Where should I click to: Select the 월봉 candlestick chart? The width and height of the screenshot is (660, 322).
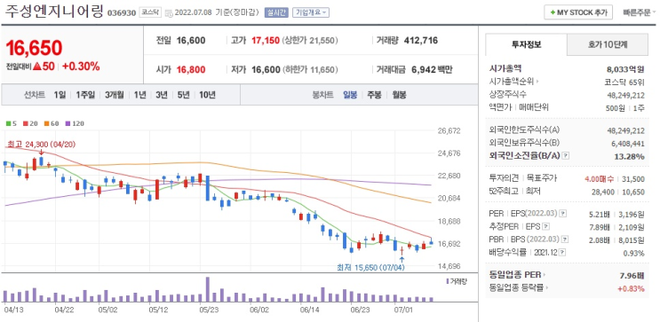(x=399, y=95)
